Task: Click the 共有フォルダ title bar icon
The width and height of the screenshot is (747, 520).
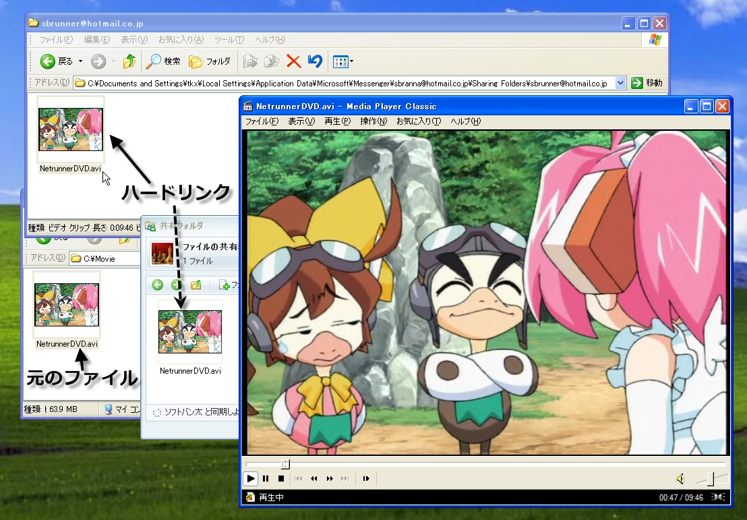Action: (x=150, y=226)
